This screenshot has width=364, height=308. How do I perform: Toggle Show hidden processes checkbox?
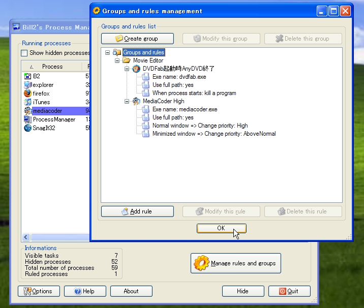pos(24,53)
